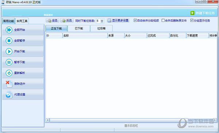
Task: Click 全部暂停 button label
Action: pos(20,40)
